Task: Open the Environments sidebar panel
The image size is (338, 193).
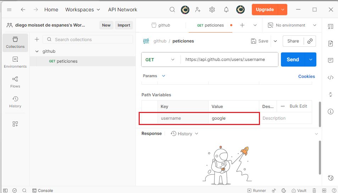Action: [x=15, y=62]
